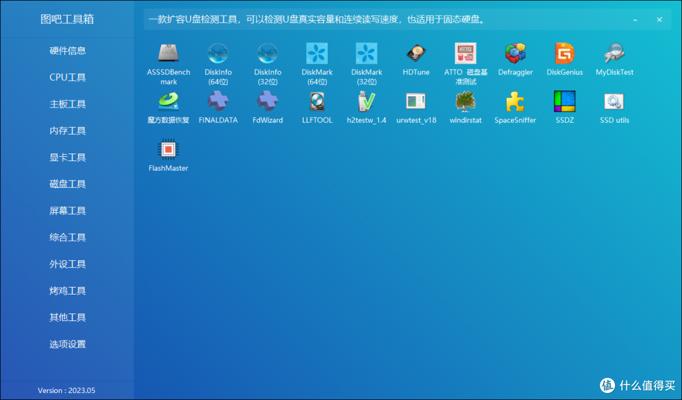Select 硬件信息 in the sidebar
Image resolution: width=682 pixels, height=400 pixels.
tap(68, 51)
